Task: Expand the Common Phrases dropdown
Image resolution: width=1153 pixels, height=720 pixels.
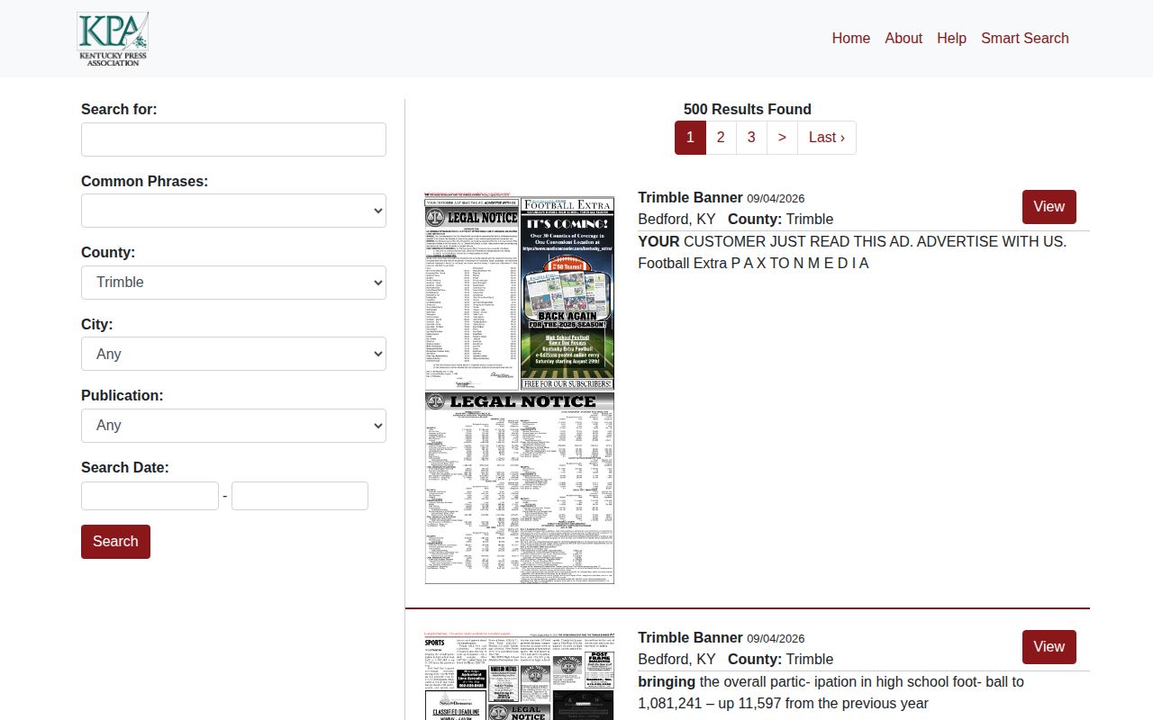Action: click(233, 211)
